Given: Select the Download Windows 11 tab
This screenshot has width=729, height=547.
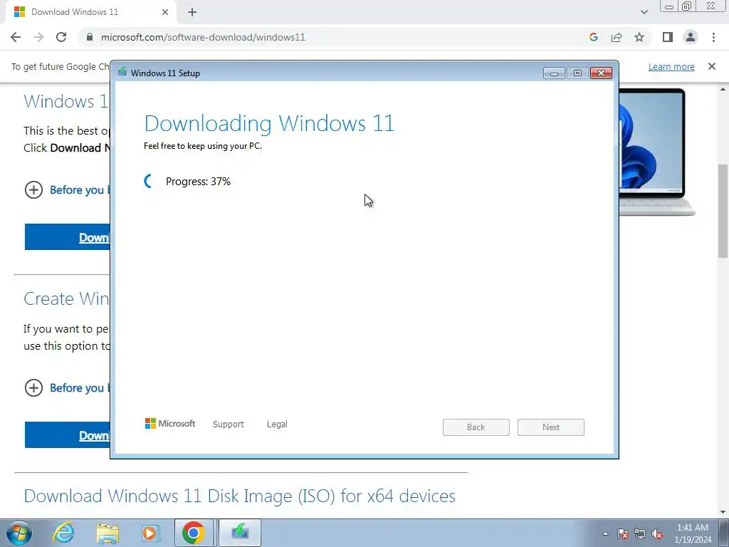Looking at the screenshot, I should pyautogui.click(x=90, y=12).
